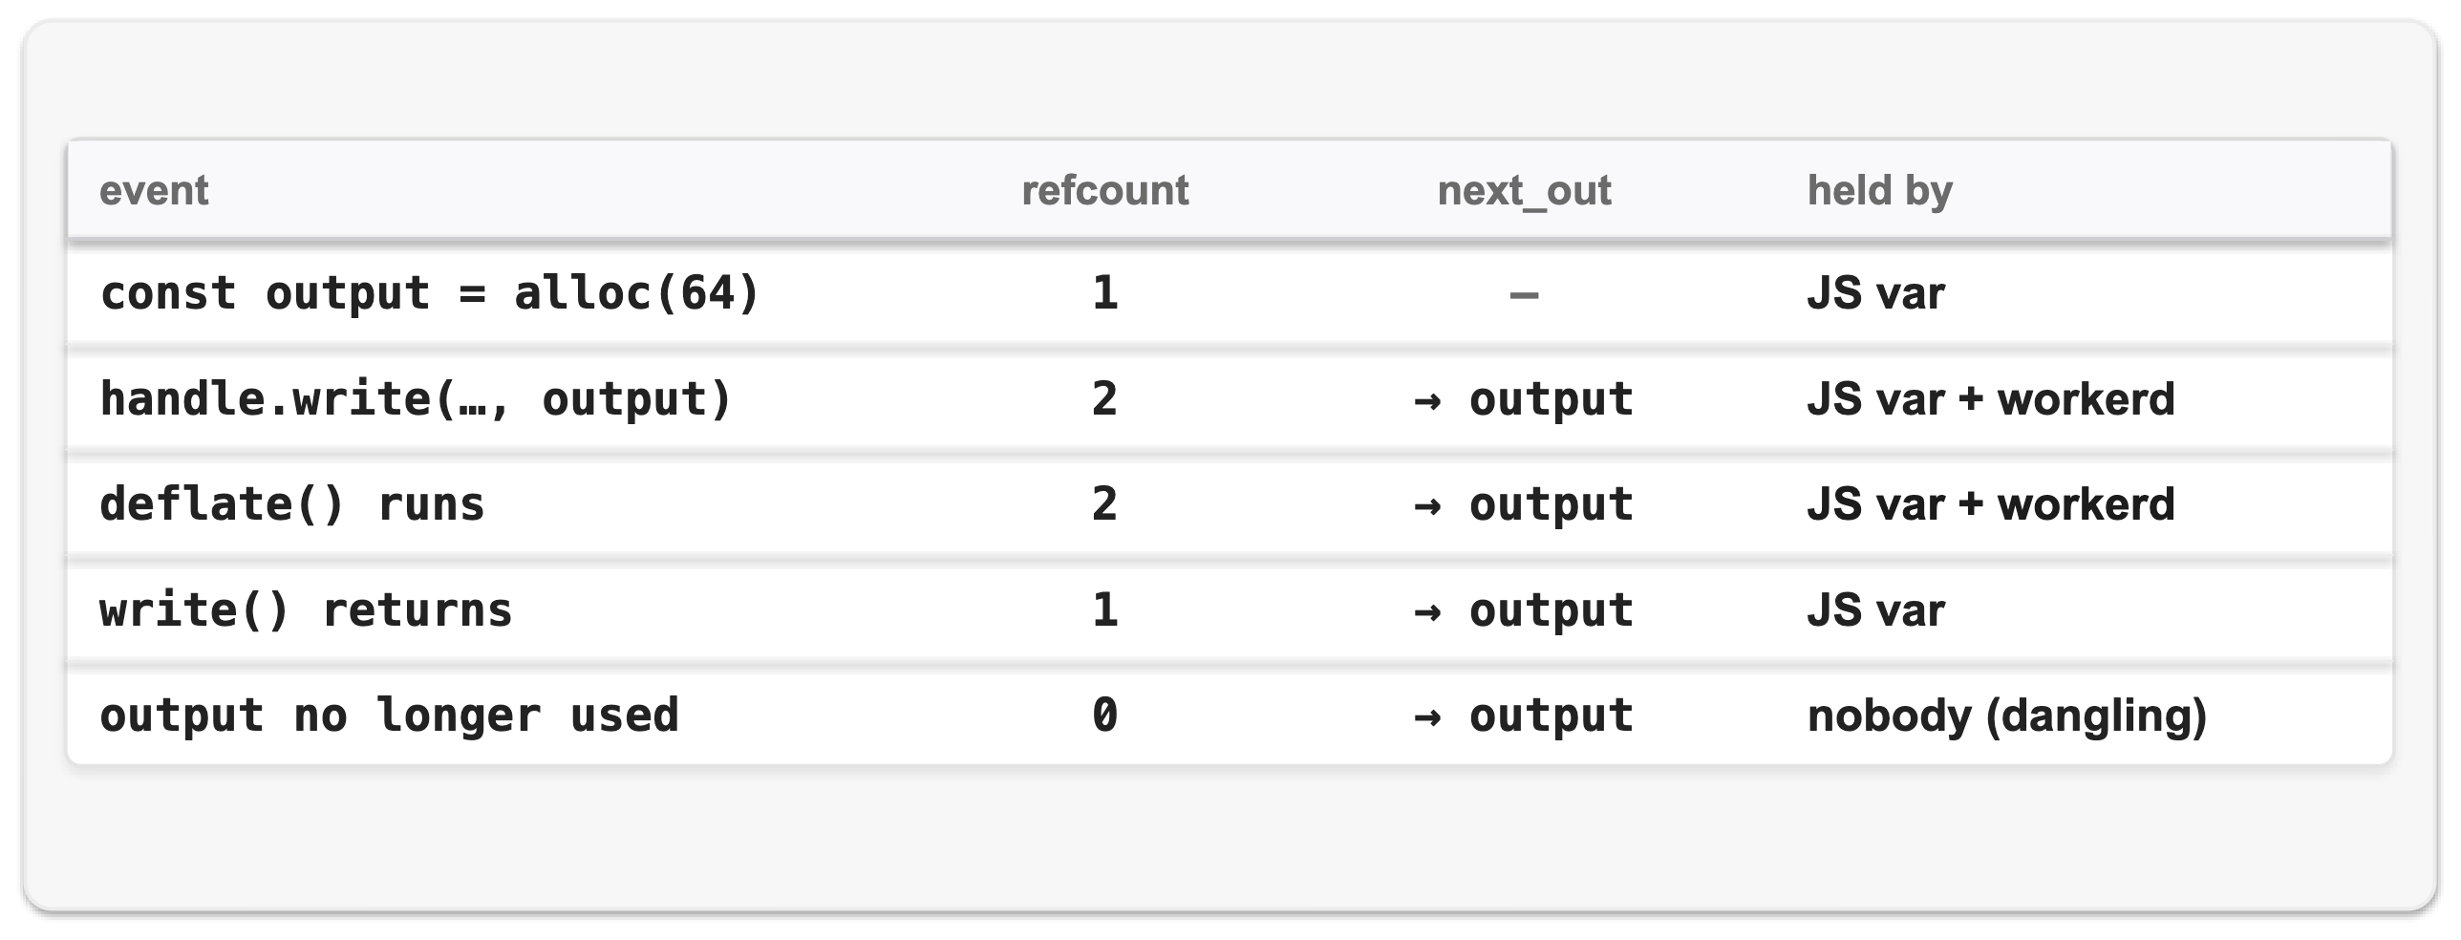The width and height of the screenshot is (2461, 940).
Task: Select the "write() returns" event cell
Action: pos(306,609)
